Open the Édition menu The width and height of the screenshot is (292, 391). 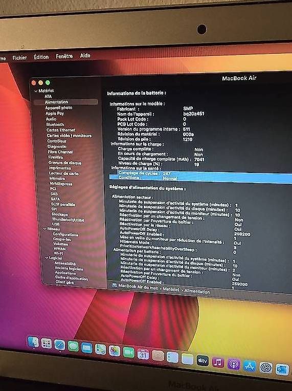[x=41, y=57]
